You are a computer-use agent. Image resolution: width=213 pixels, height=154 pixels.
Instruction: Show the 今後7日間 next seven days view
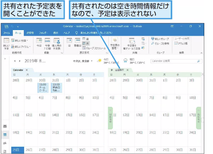click(x=47, y=44)
